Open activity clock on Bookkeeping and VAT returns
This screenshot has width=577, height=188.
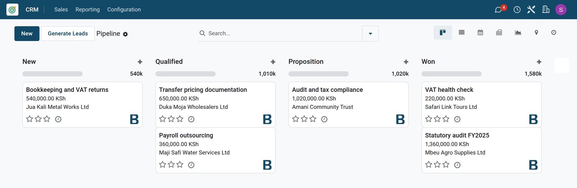[x=58, y=119]
